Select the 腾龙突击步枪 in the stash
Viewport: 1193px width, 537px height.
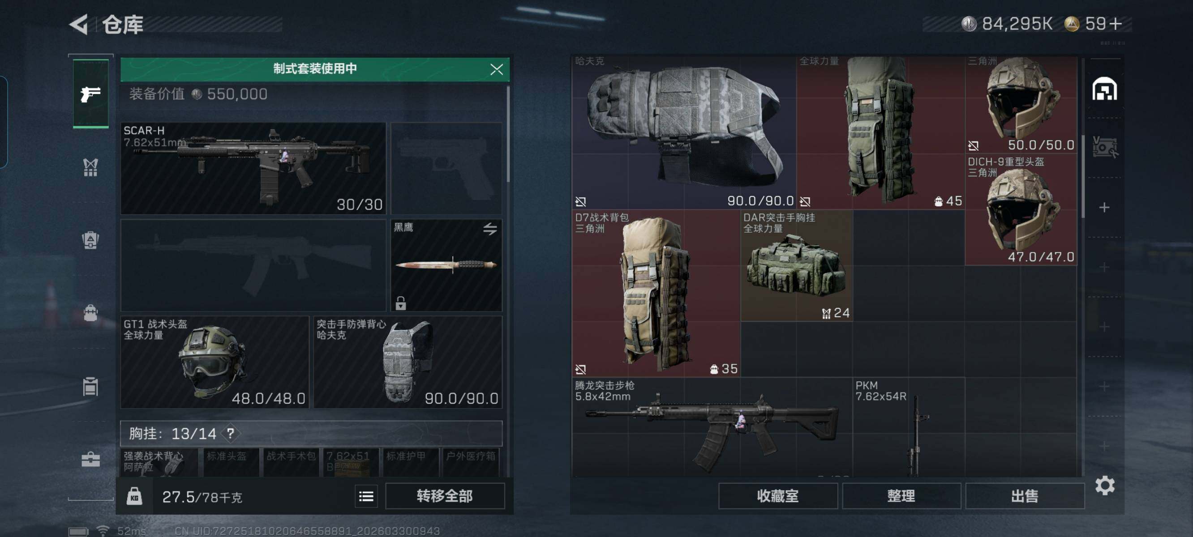(x=712, y=427)
